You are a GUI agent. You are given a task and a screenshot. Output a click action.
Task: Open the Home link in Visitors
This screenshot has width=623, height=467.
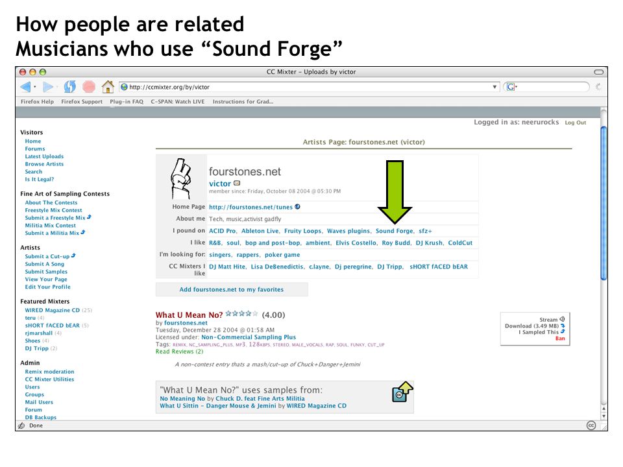[x=33, y=141]
